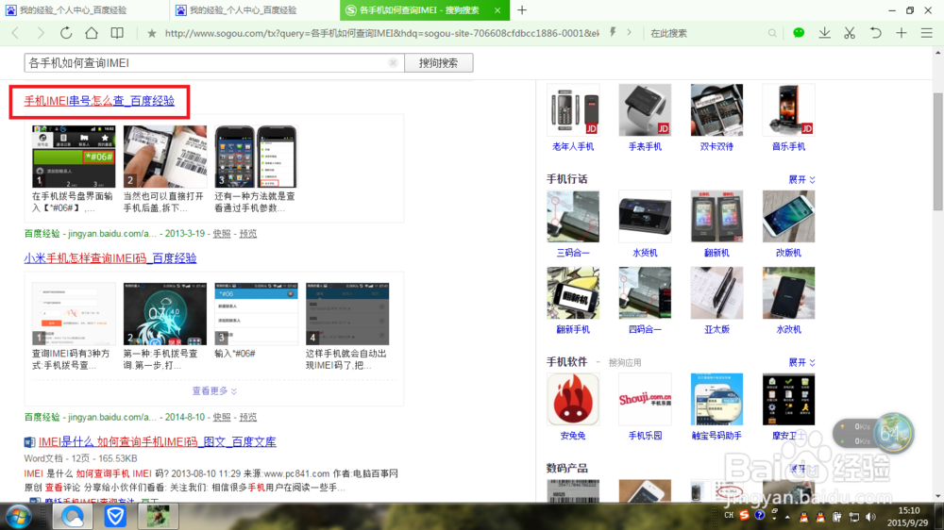Open the downloads arrow icon
The image size is (944, 530).
[825, 33]
